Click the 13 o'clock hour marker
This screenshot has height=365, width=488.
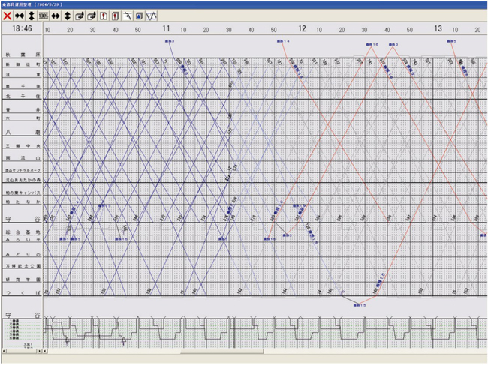click(x=438, y=29)
